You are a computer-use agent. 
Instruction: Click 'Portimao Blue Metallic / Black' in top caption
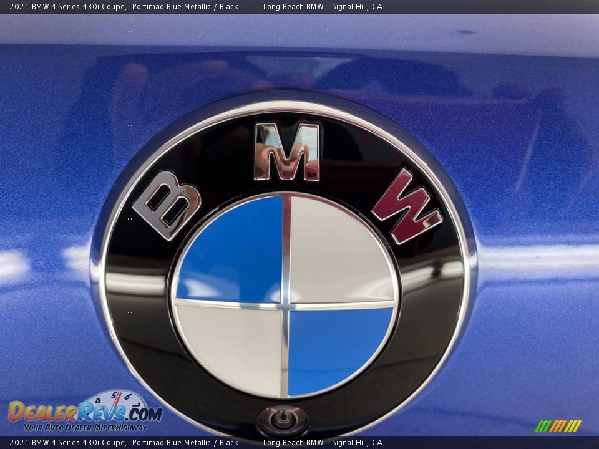click(185, 6)
